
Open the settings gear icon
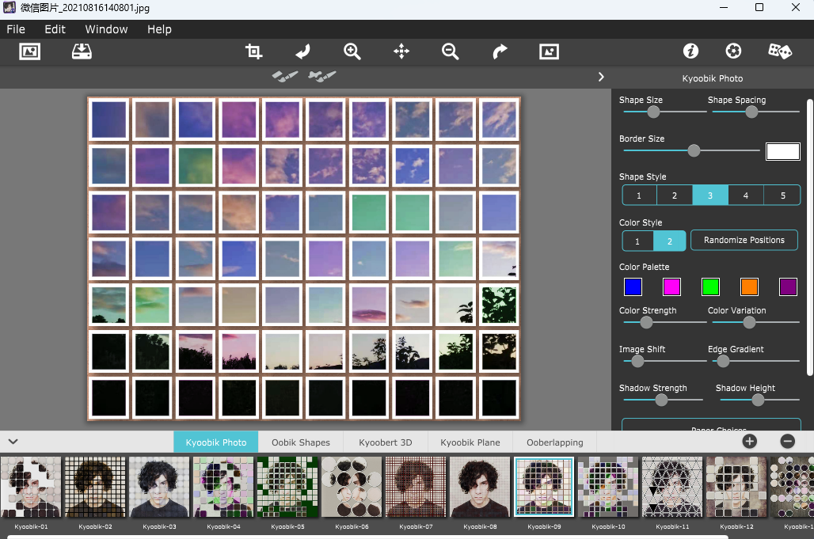pos(733,51)
